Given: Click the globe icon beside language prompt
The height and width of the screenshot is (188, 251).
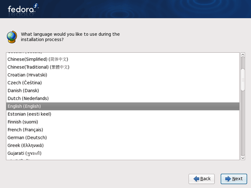Looking at the screenshot, I should 12,37.
